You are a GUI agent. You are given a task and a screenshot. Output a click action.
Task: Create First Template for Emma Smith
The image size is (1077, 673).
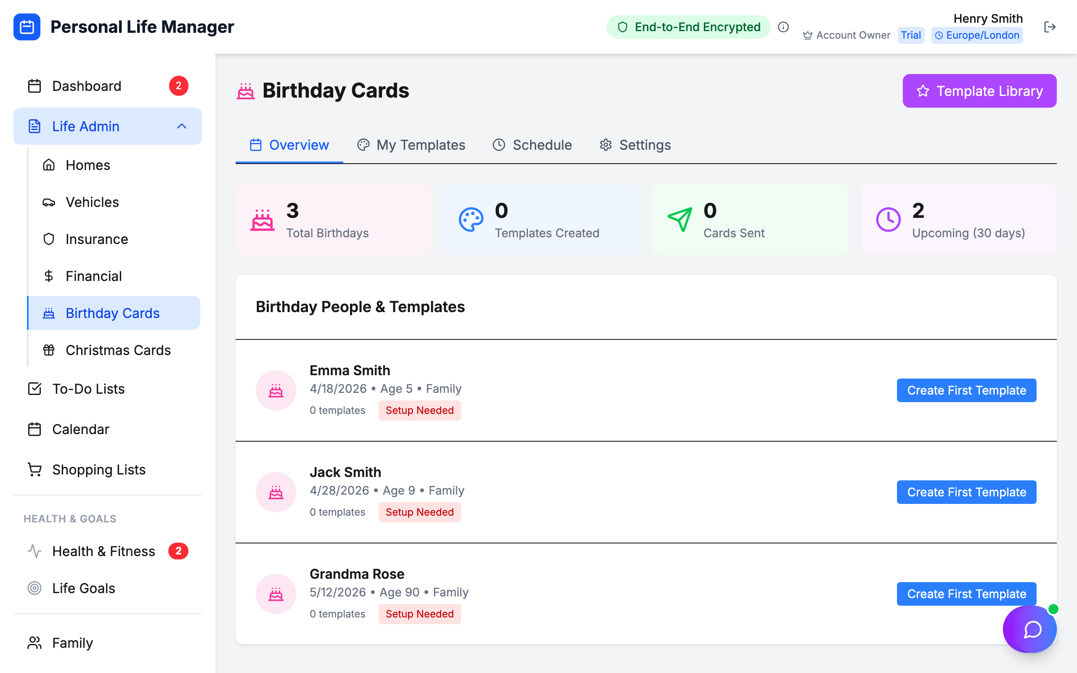tap(966, 390)
